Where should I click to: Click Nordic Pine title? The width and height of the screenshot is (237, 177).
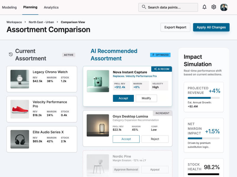pyautogui.click(x=122, y=156)
